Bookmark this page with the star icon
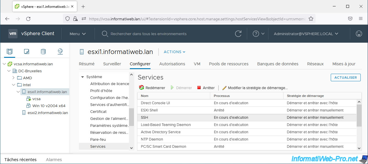The height and width of the screenshot is (164, 368). click(311, 19)
